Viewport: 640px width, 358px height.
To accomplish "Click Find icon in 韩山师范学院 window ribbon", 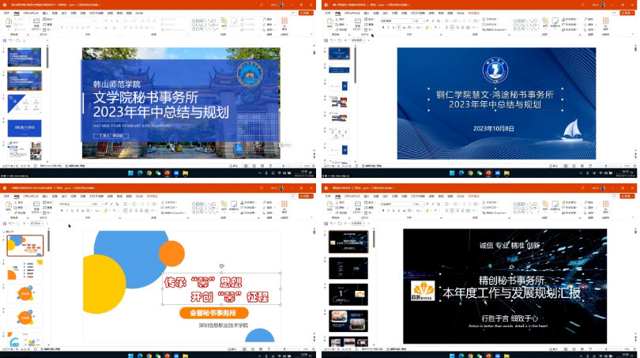I will tap(267, 19).
